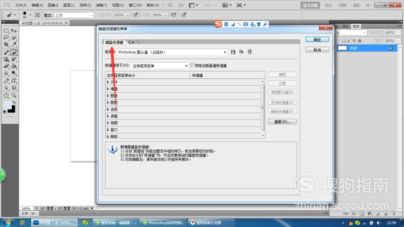Select the Pen tool
Screen dimensions: 404x227
[x=6, y=81]
